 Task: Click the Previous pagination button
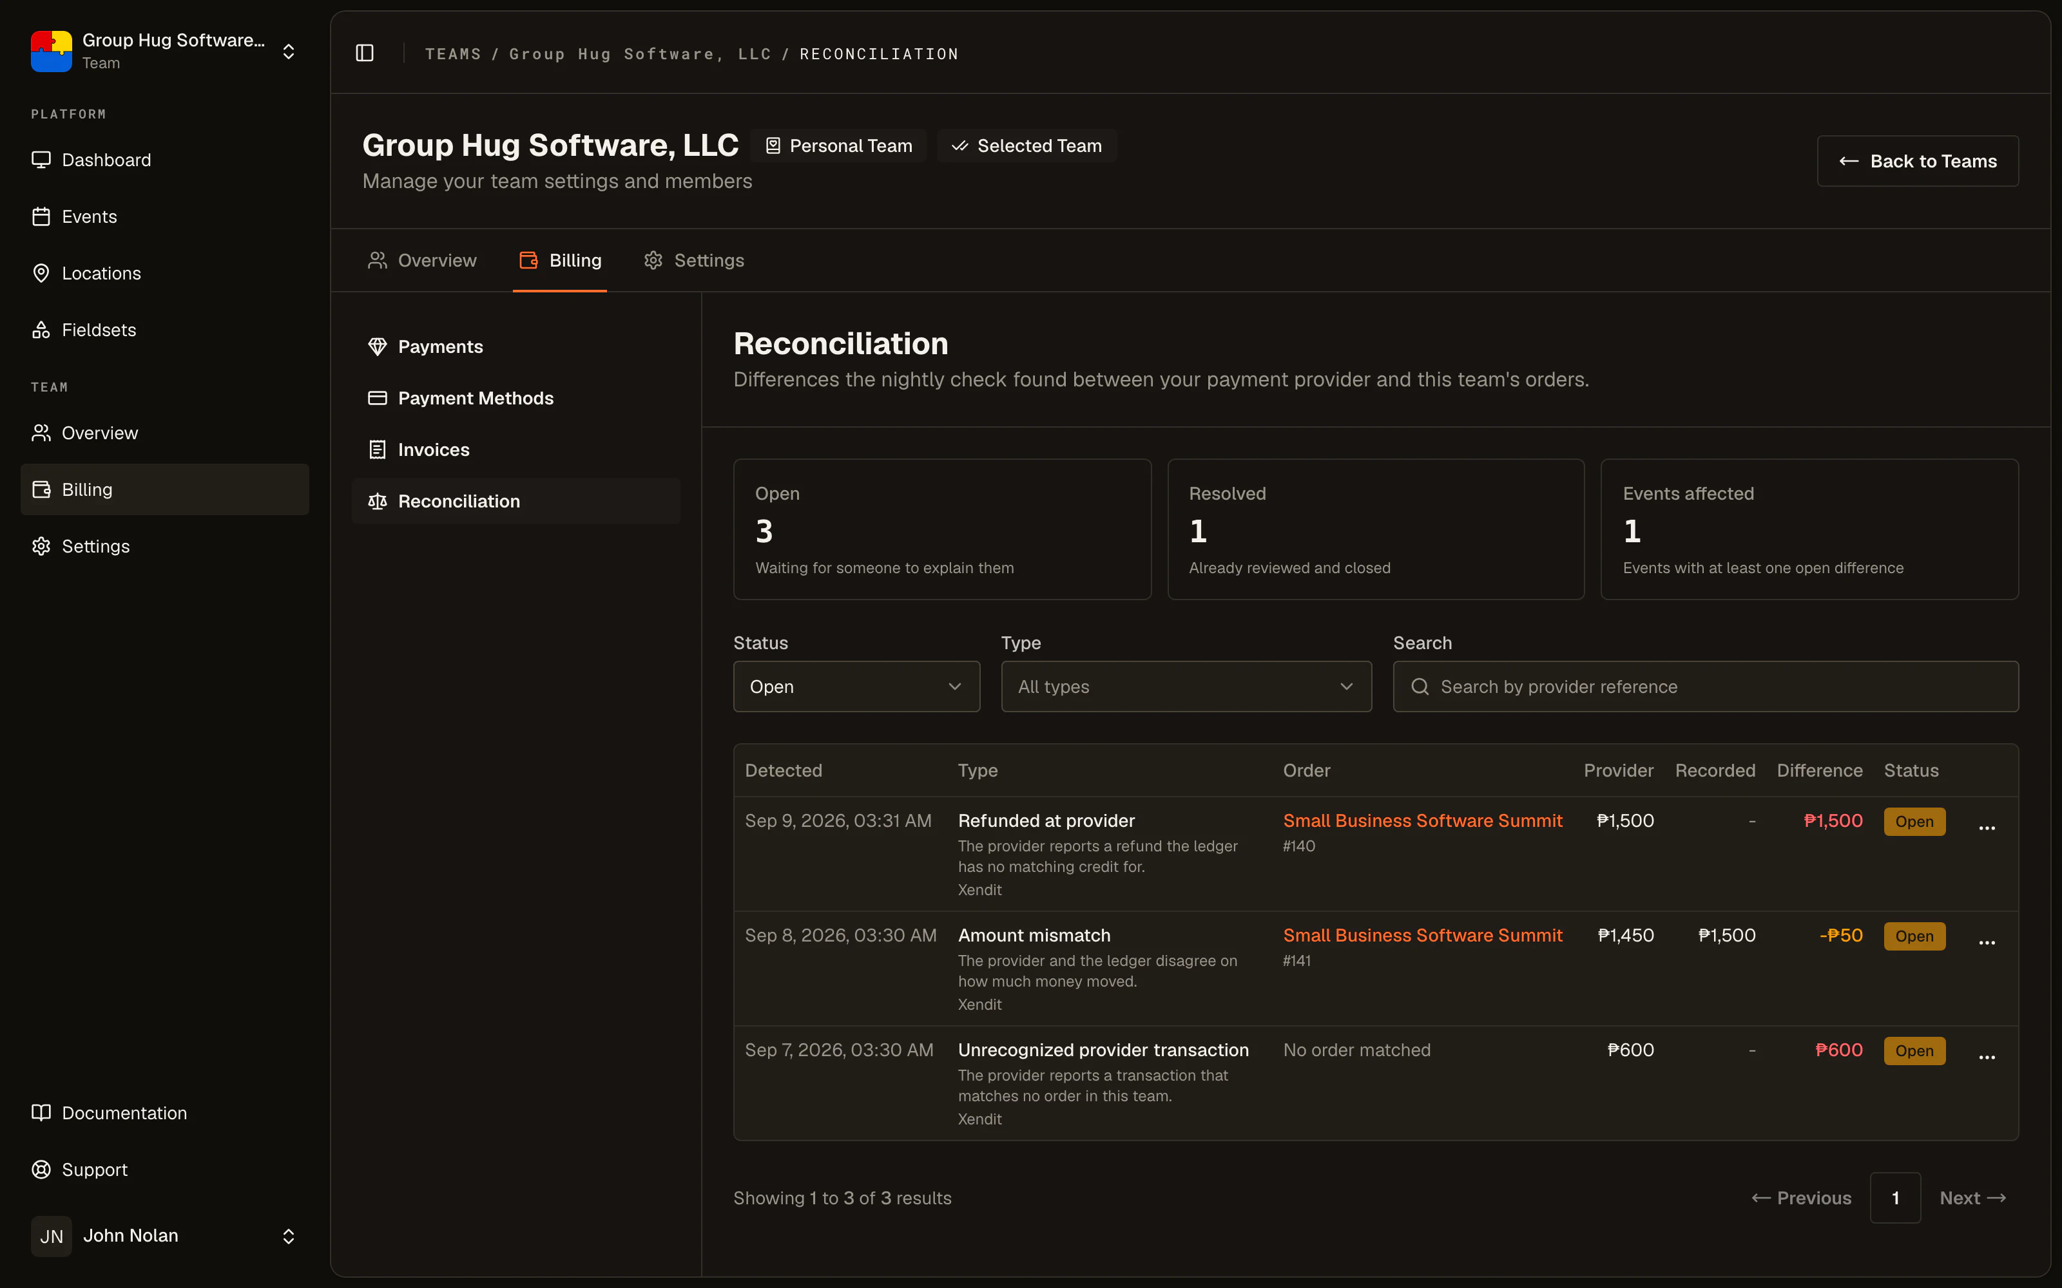click(x=1801, y=1198)
